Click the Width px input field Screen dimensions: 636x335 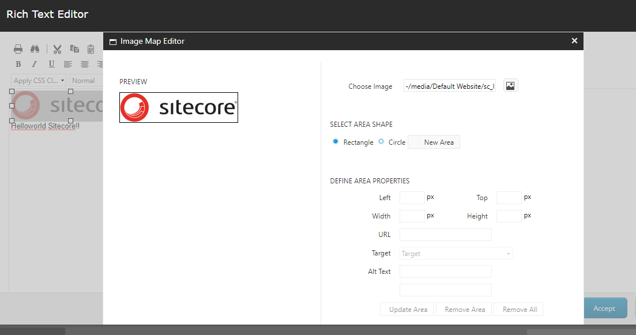pos(412,216)
